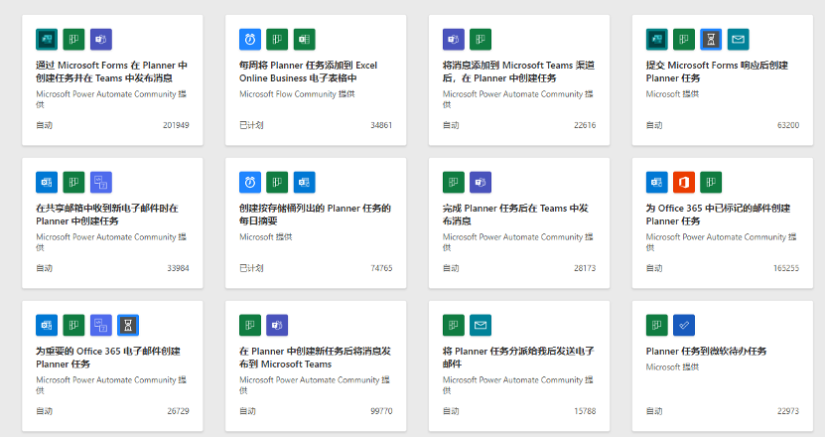Open template "在共享邮箱中收到新电子邮件时在 Planner 中创建任务"
Viewport: 826px width, 437px height.
[107, 215]
